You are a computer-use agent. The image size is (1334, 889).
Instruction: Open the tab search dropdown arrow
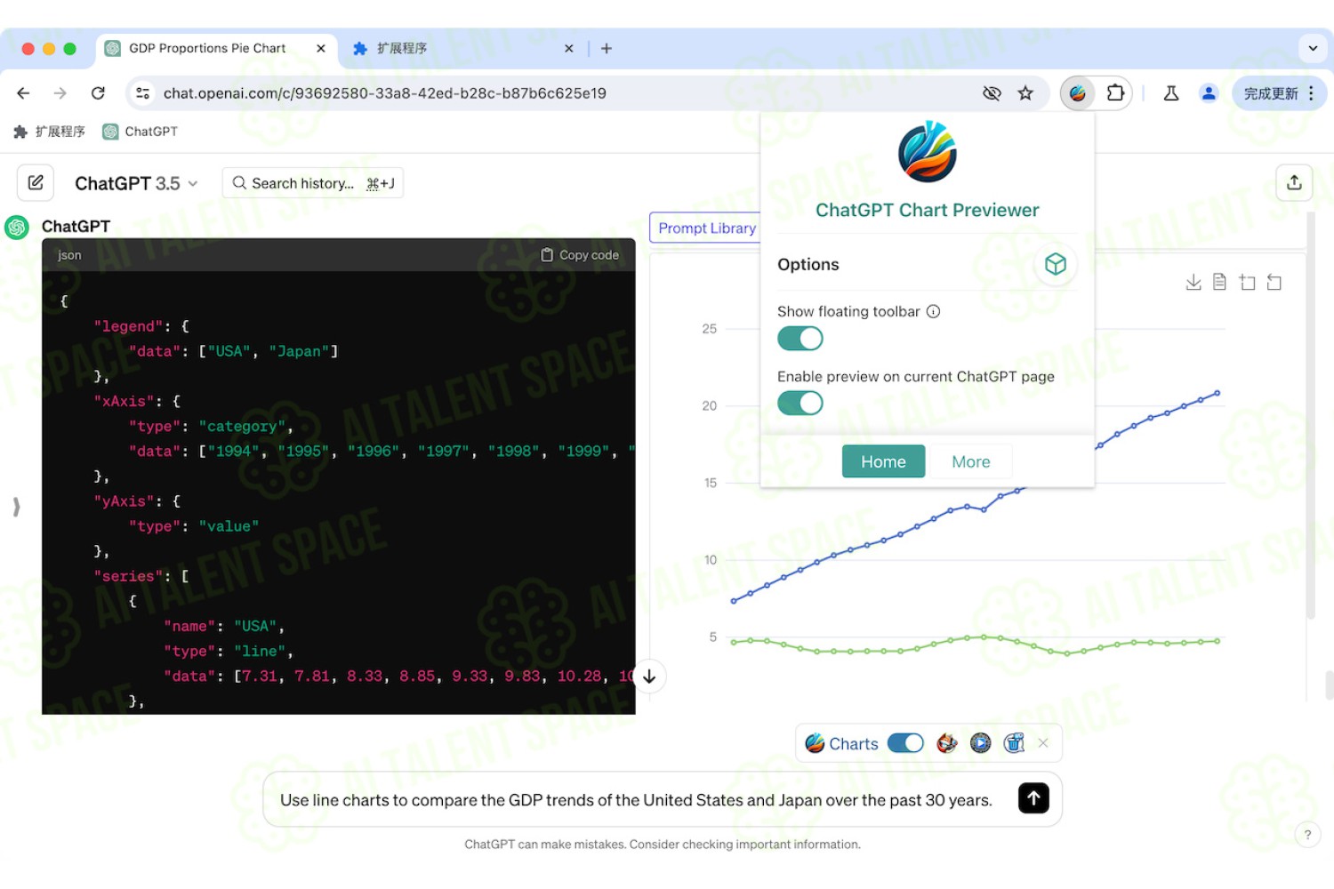(1313, 48)
